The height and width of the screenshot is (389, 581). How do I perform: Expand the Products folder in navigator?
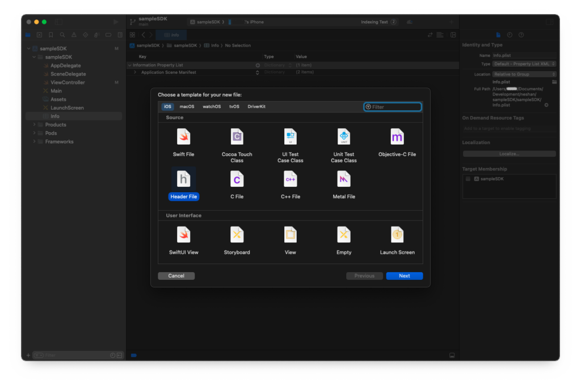pos(35,125)
